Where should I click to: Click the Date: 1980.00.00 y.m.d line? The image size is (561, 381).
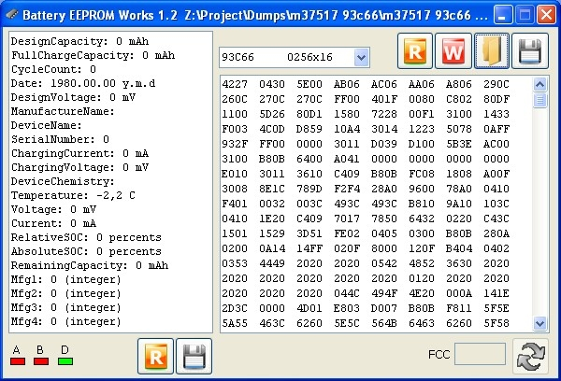tap(83, 83)
